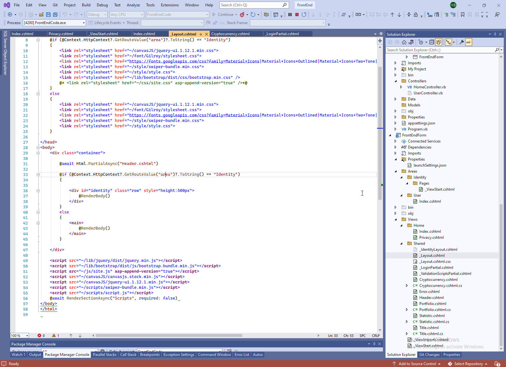Click the Home icon in Solution Explorer

404,42
